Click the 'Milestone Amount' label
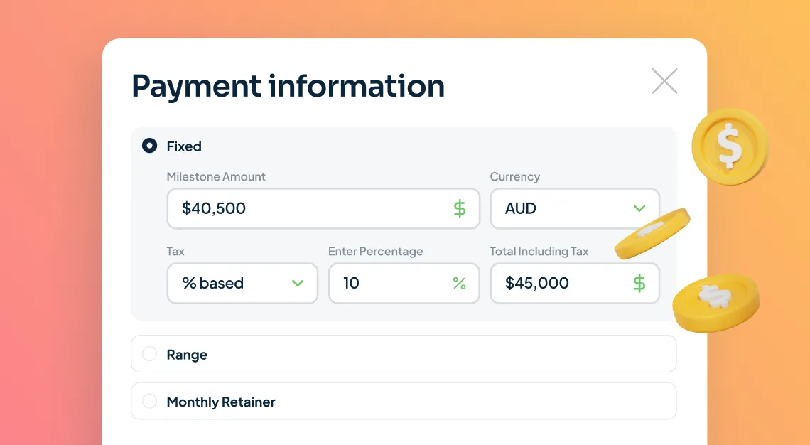The width and height of the screenshot is (810, 445). [x=216, y=177]
